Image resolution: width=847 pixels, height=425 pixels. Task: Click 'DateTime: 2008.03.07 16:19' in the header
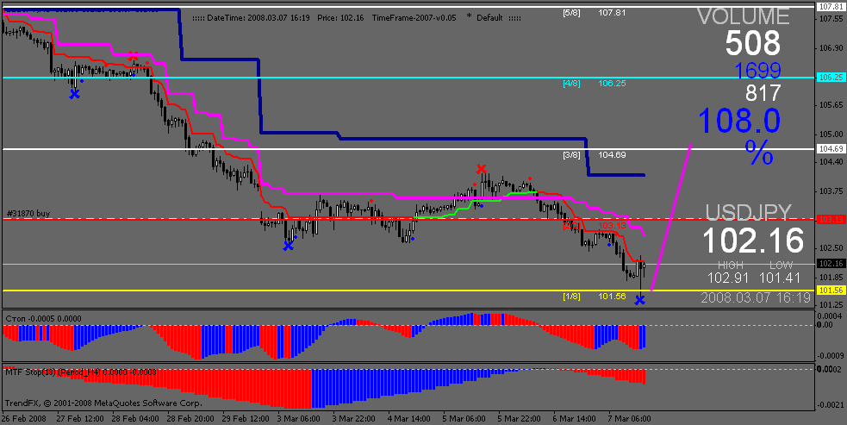point(258,18)
